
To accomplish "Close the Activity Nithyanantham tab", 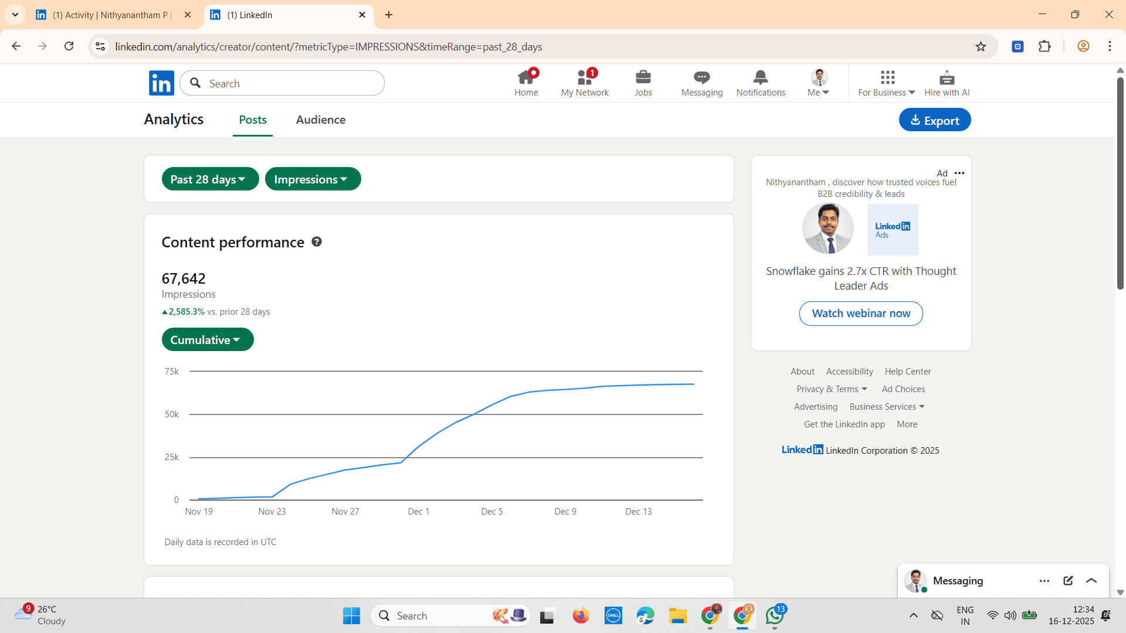I will pos(188,15).
